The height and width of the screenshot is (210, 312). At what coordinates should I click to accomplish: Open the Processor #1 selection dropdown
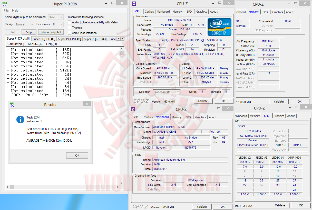tap(167, 92)
